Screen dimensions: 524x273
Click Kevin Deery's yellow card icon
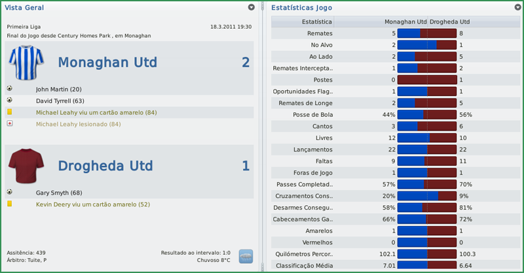click(x=10, y=204)
